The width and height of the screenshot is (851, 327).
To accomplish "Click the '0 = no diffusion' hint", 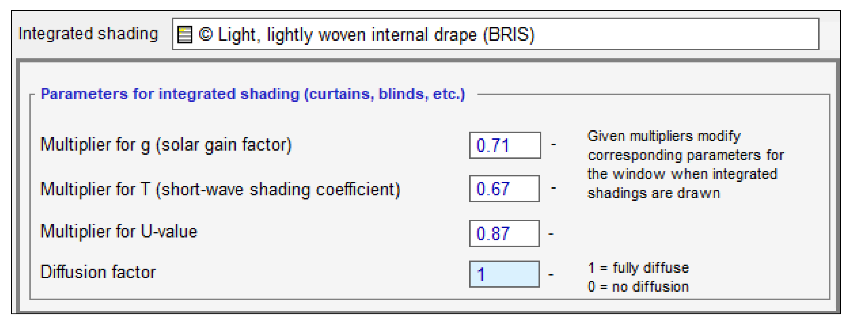I will 638,287.
